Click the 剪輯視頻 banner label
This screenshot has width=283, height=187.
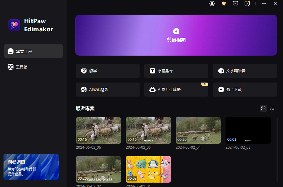point(176,40)
